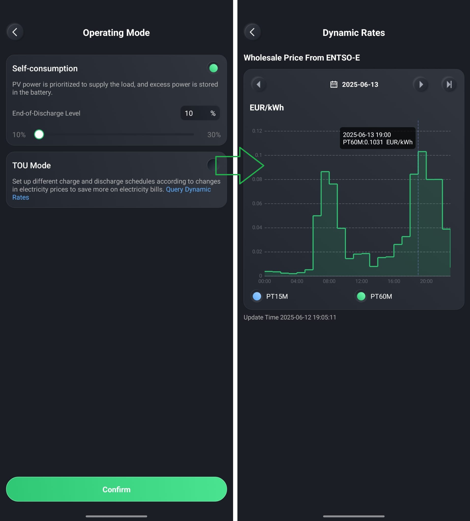470x521 pixels.
Task: Confirm the operating mode selection
Action: [x=116, y=489]
